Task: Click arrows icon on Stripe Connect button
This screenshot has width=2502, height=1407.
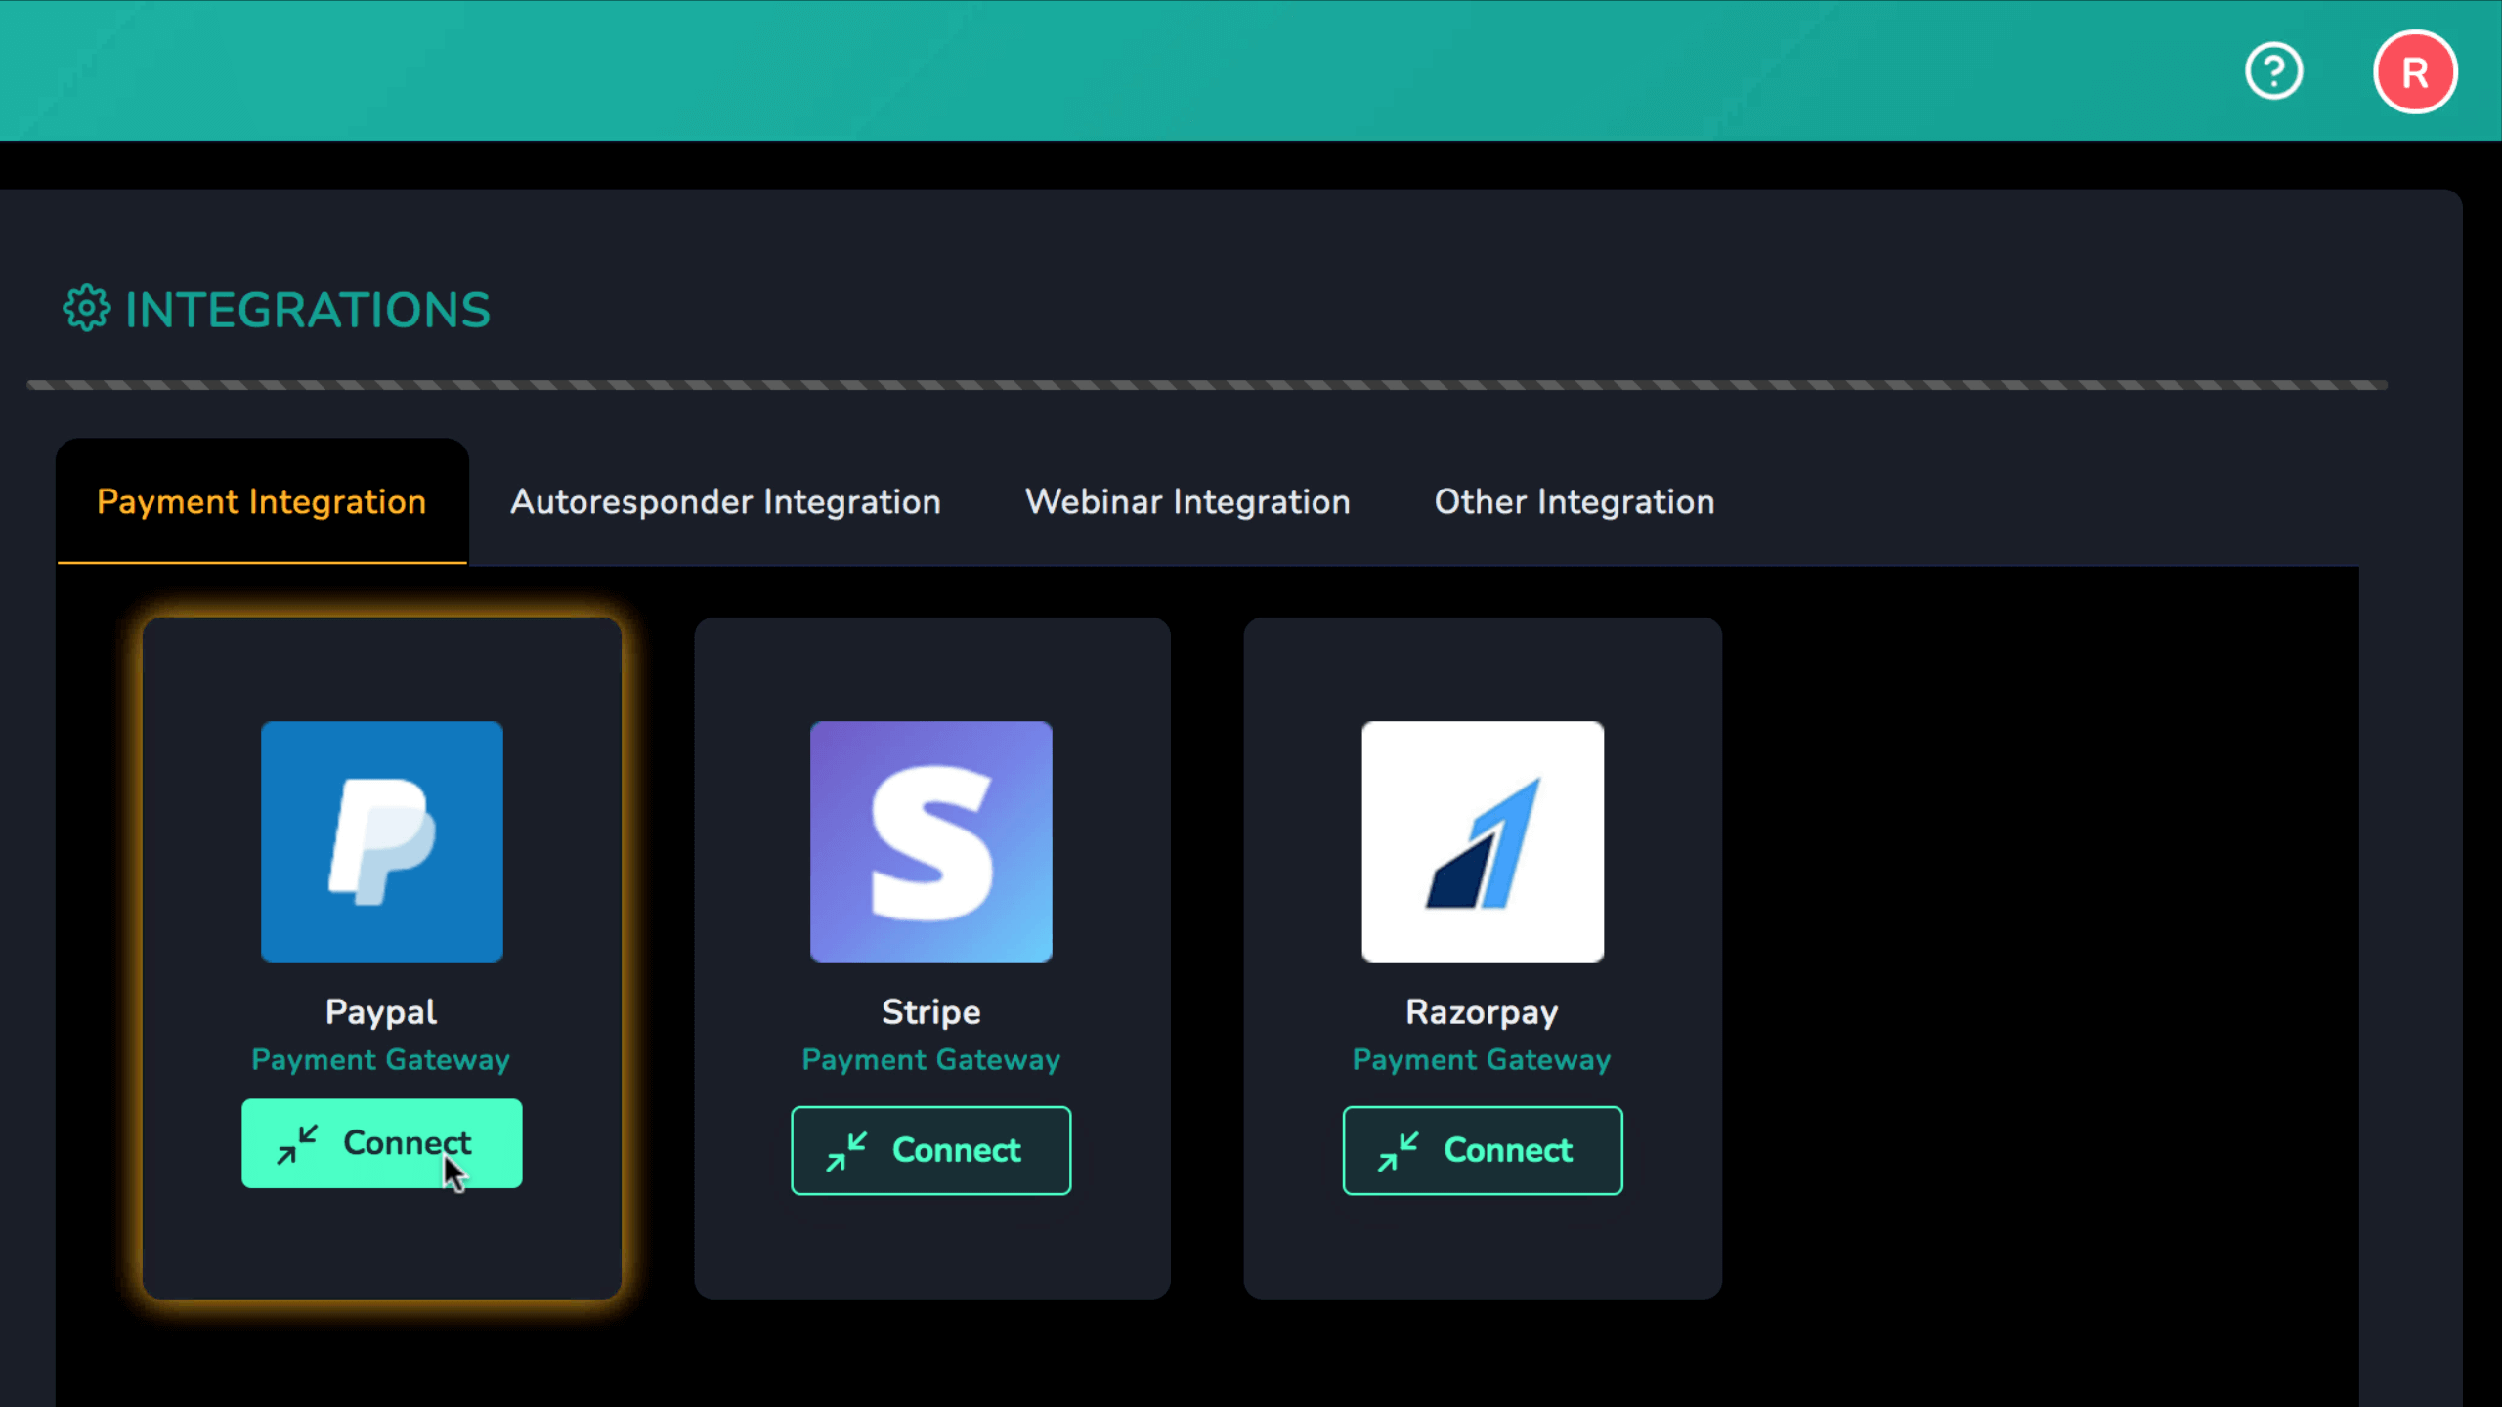Action: (846, 1151)
